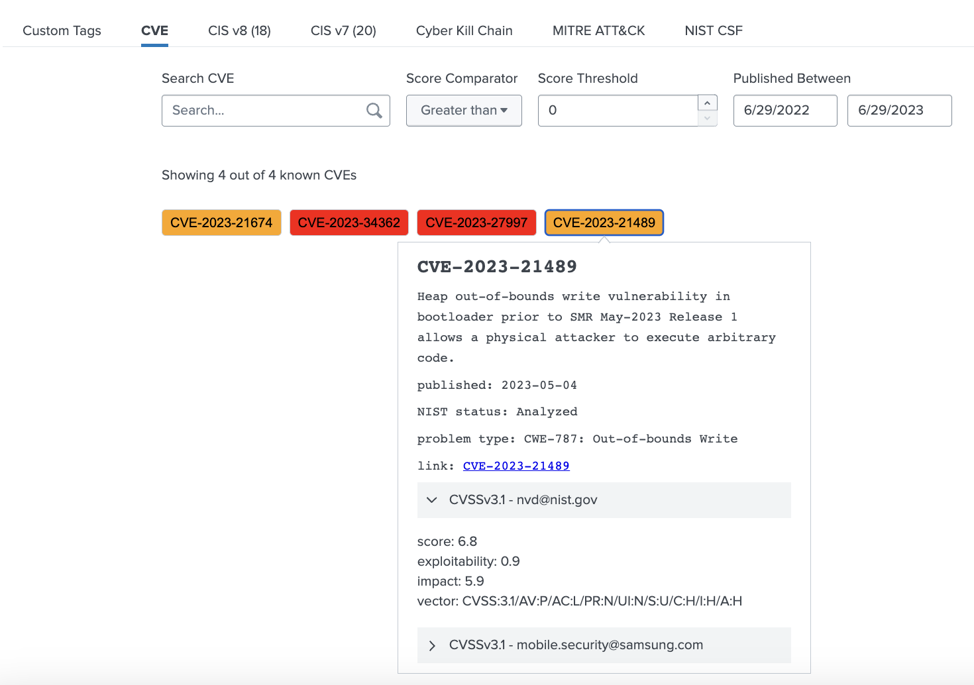Screen dimensions: 974x685
Task: Follow the CVE-2023-21489 hyperlink
Action: (516, 466)
